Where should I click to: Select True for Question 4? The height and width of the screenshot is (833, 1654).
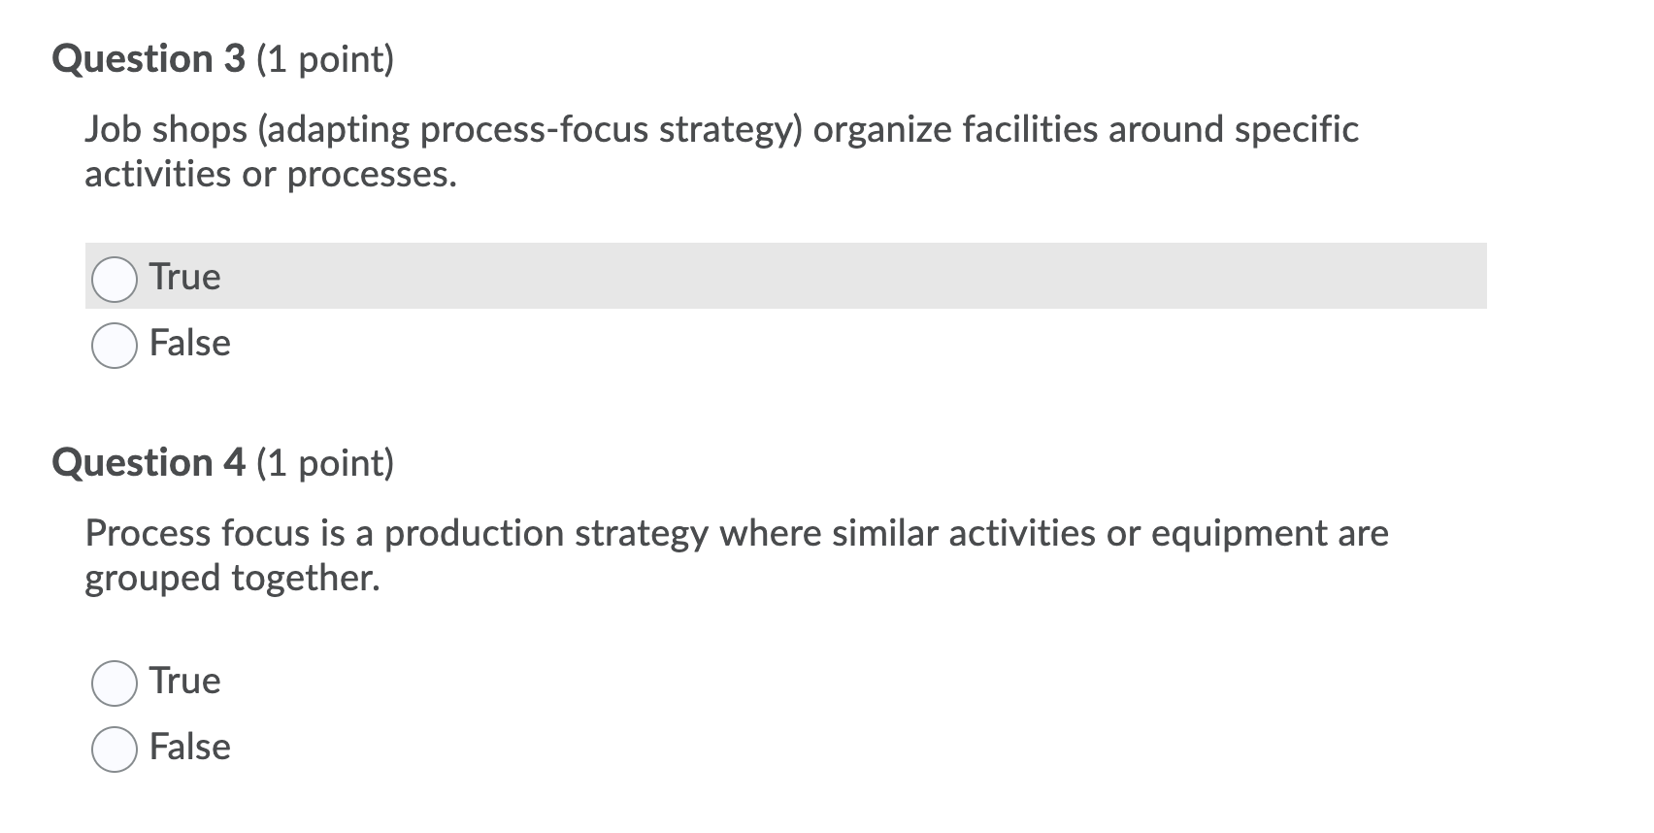pyautogui.click(x=114, y=683)
